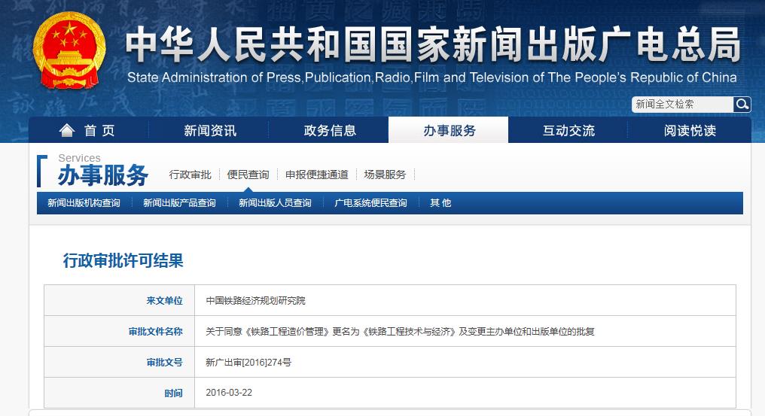Viewport: 765px width, 416px height.
Task: Select the 办事服务 navigation tab
Action: click(449, 130)
